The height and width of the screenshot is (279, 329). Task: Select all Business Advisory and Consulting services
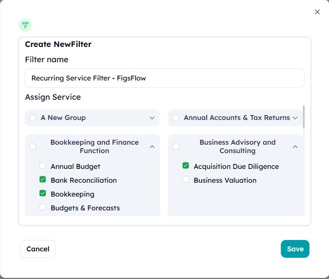point(176,147)
